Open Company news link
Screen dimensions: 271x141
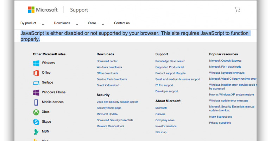tap(165, 120)
